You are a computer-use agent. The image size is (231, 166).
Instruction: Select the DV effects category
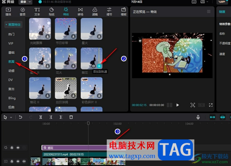[10, 80]
